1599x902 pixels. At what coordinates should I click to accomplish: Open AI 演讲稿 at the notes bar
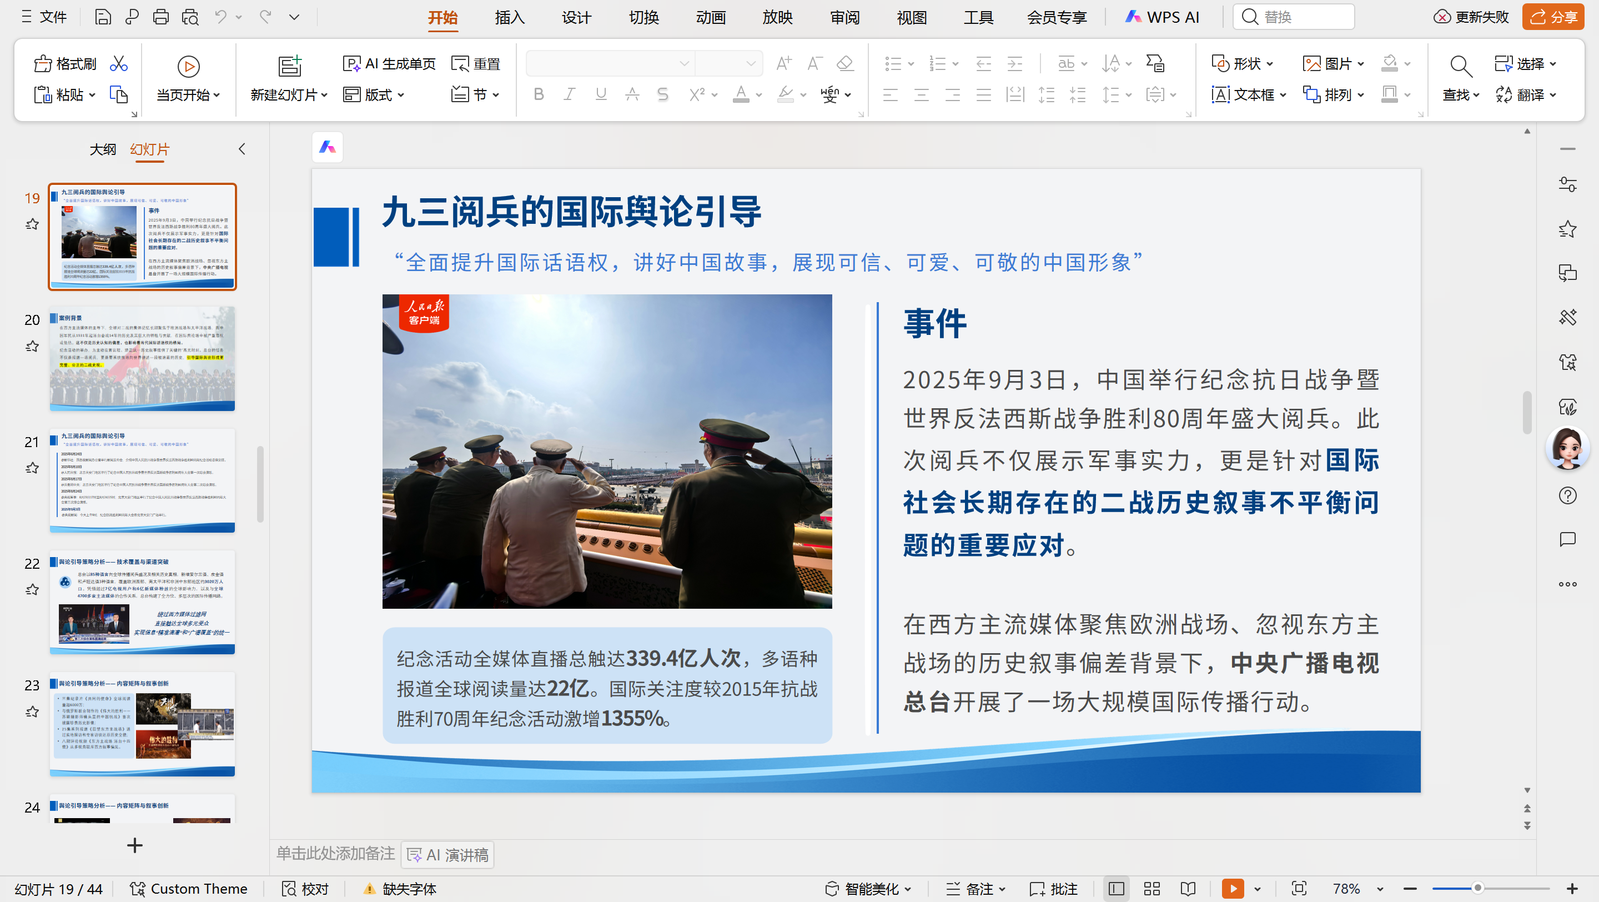click(447, 855)
